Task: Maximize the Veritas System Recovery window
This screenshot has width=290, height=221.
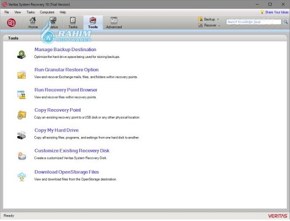Action: coord(270,4)
